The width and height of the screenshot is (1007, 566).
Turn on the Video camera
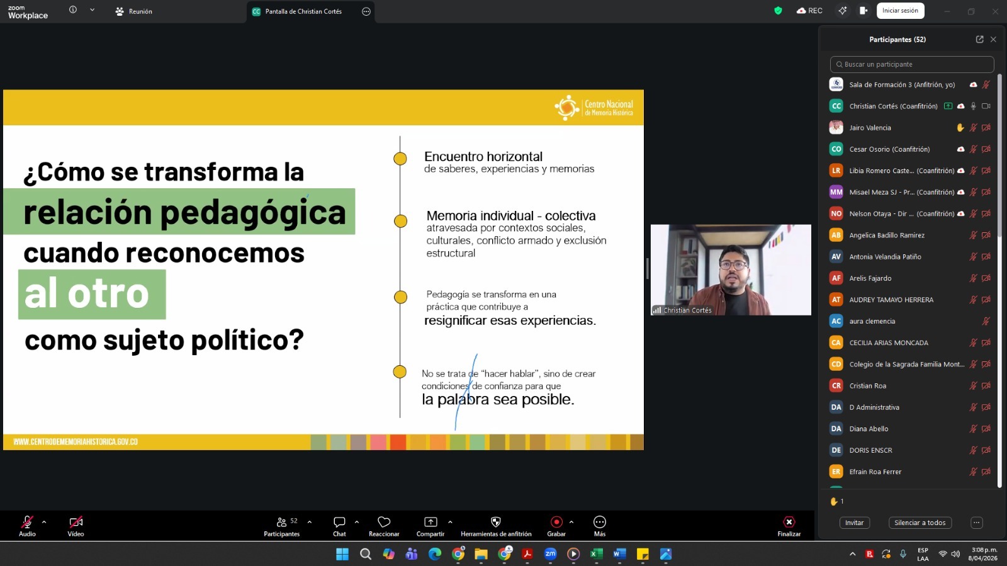pyautogui.click(x=76, y=522)
